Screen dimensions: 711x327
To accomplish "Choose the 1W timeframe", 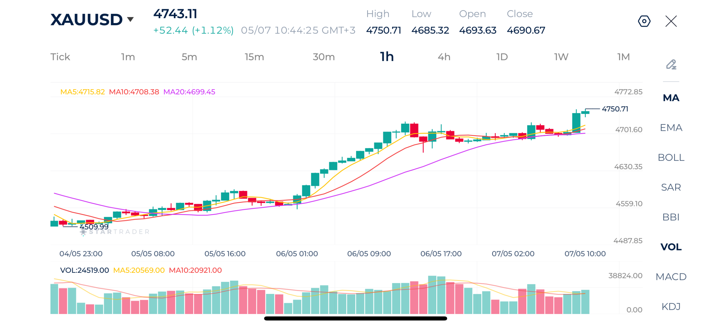I will pyautogui.click(x=561, y=57).
